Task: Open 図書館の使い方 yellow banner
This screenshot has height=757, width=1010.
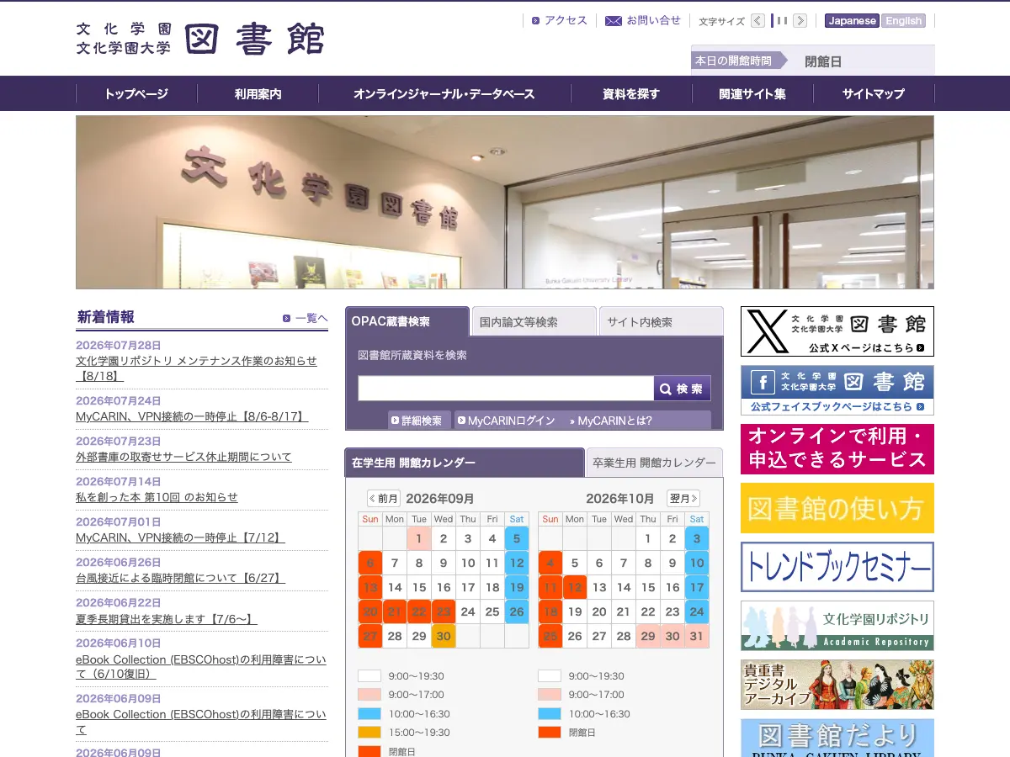Action: [837, 508]
